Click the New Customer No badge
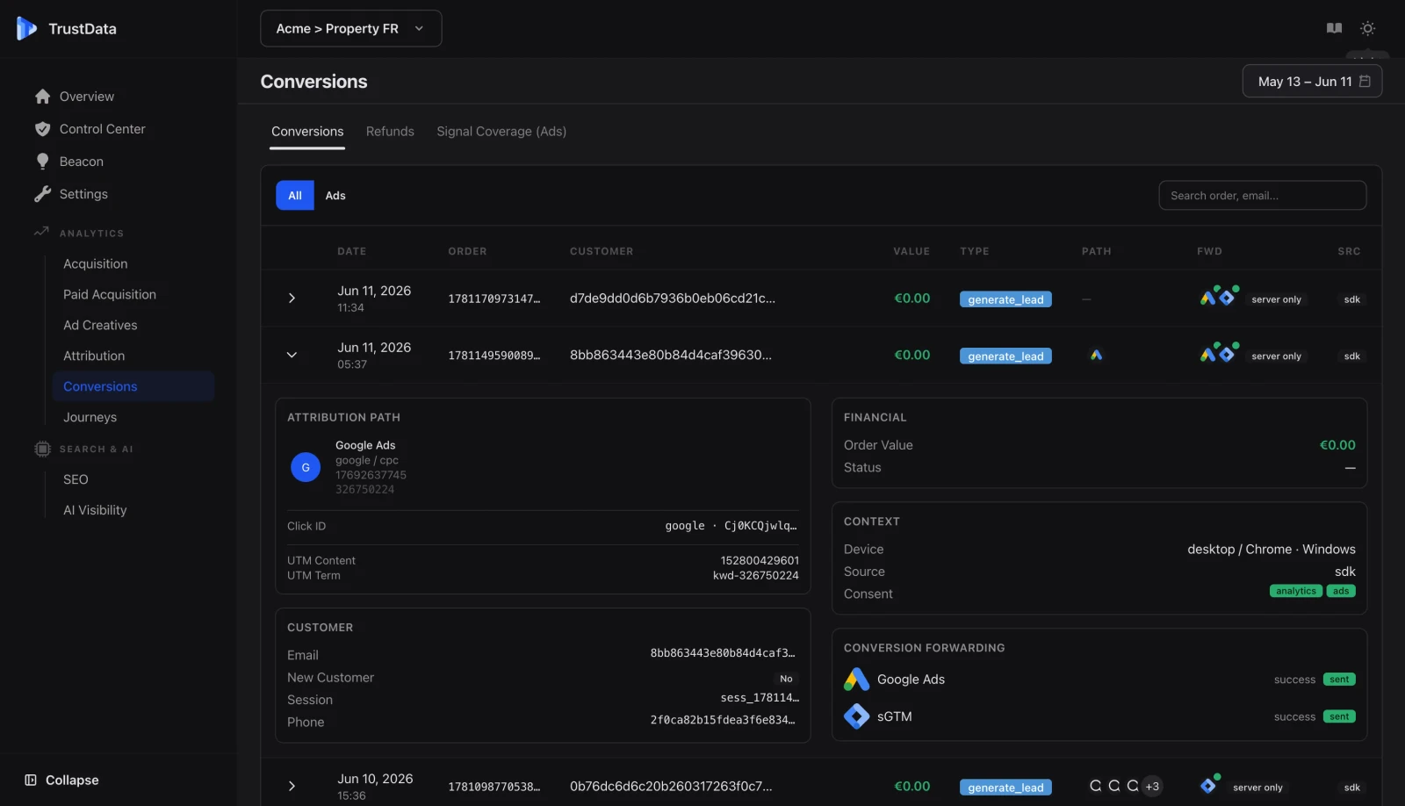 coord(786,679)
